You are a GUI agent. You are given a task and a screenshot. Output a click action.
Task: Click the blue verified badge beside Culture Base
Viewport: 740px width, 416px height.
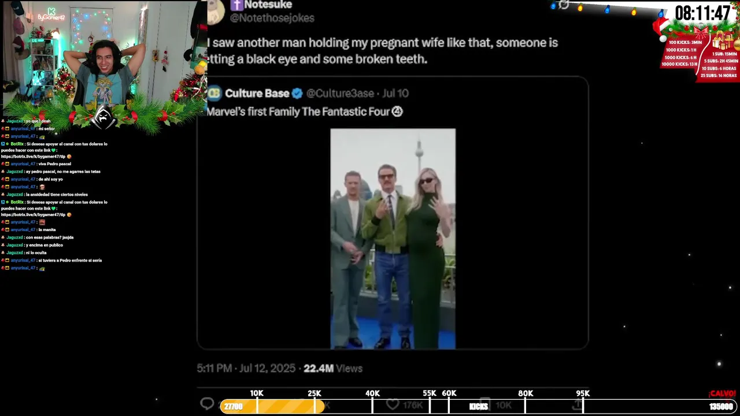[x=297, y=94]
